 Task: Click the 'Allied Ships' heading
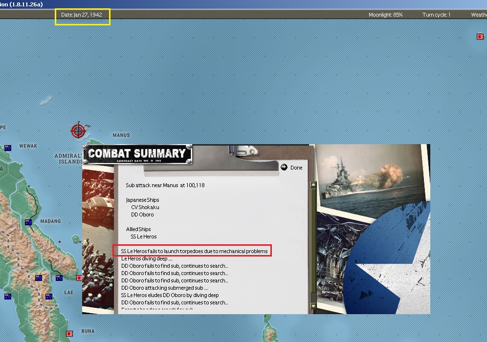(x=138, y=229)
